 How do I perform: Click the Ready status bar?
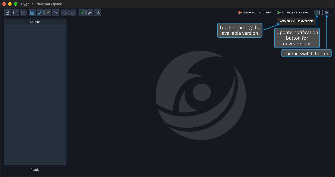35,170
